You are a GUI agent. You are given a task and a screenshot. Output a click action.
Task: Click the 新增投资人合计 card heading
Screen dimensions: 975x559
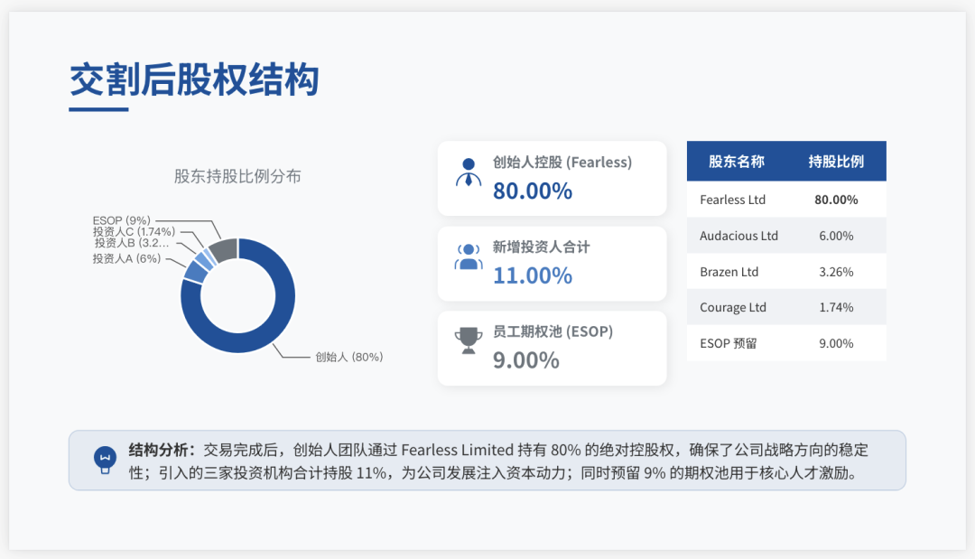click(541, 247)
